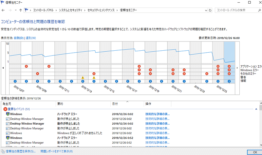Open the address bar history dropdown

[x=206, y=10]
